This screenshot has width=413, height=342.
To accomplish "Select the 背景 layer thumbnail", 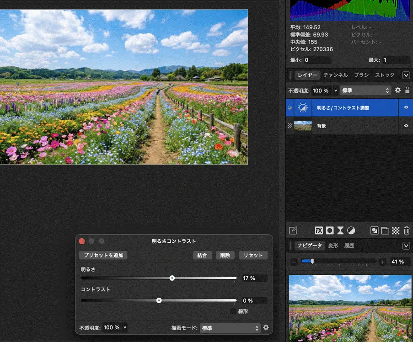I will [x=303, y=126].
